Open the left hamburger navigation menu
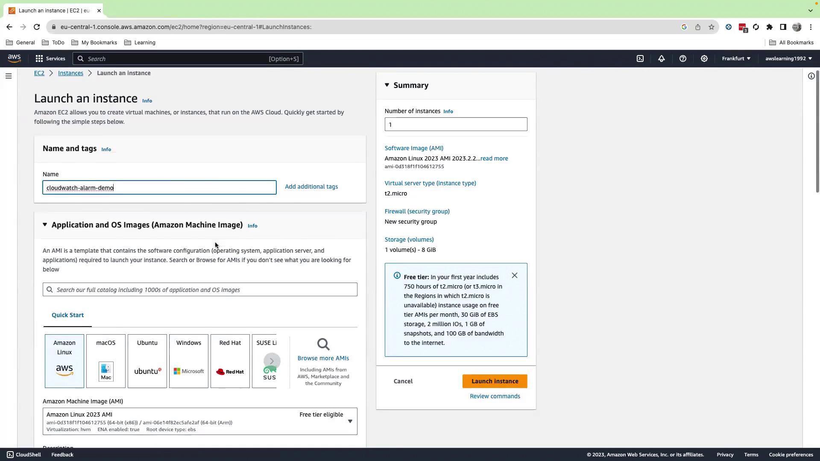This screenshot has height=461, width=820. 9,76
